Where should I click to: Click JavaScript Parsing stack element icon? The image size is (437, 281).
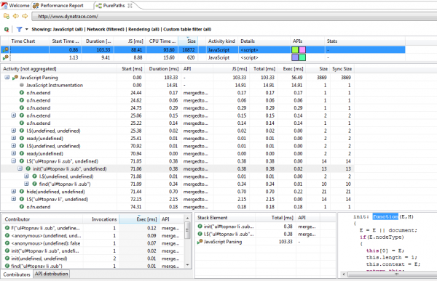tap(200, 242)
